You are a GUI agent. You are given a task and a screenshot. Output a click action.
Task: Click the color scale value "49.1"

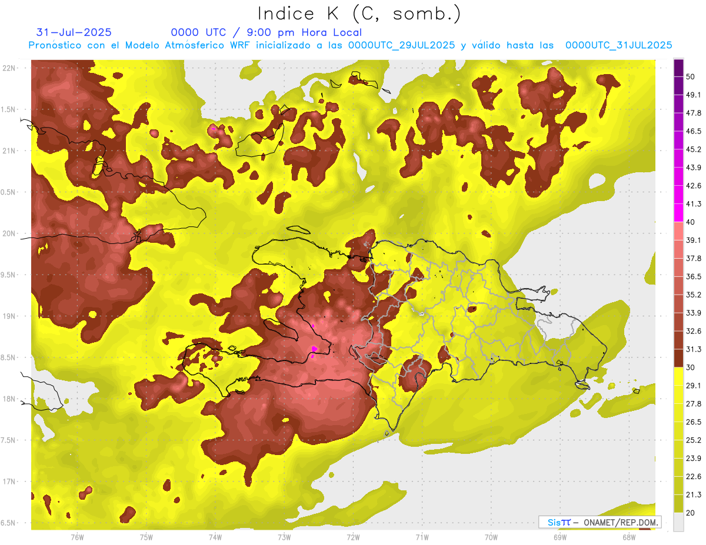coord(693,95)
